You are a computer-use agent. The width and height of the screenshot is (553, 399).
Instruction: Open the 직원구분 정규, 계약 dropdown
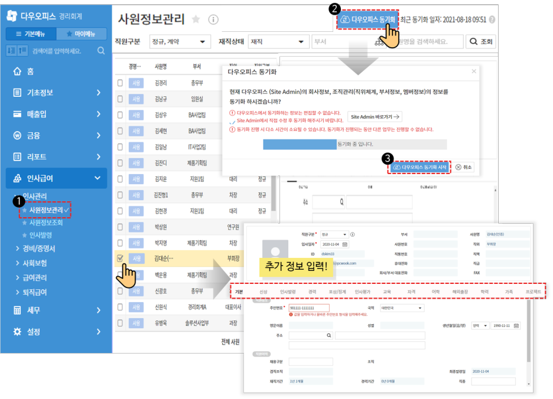[180, 41]
